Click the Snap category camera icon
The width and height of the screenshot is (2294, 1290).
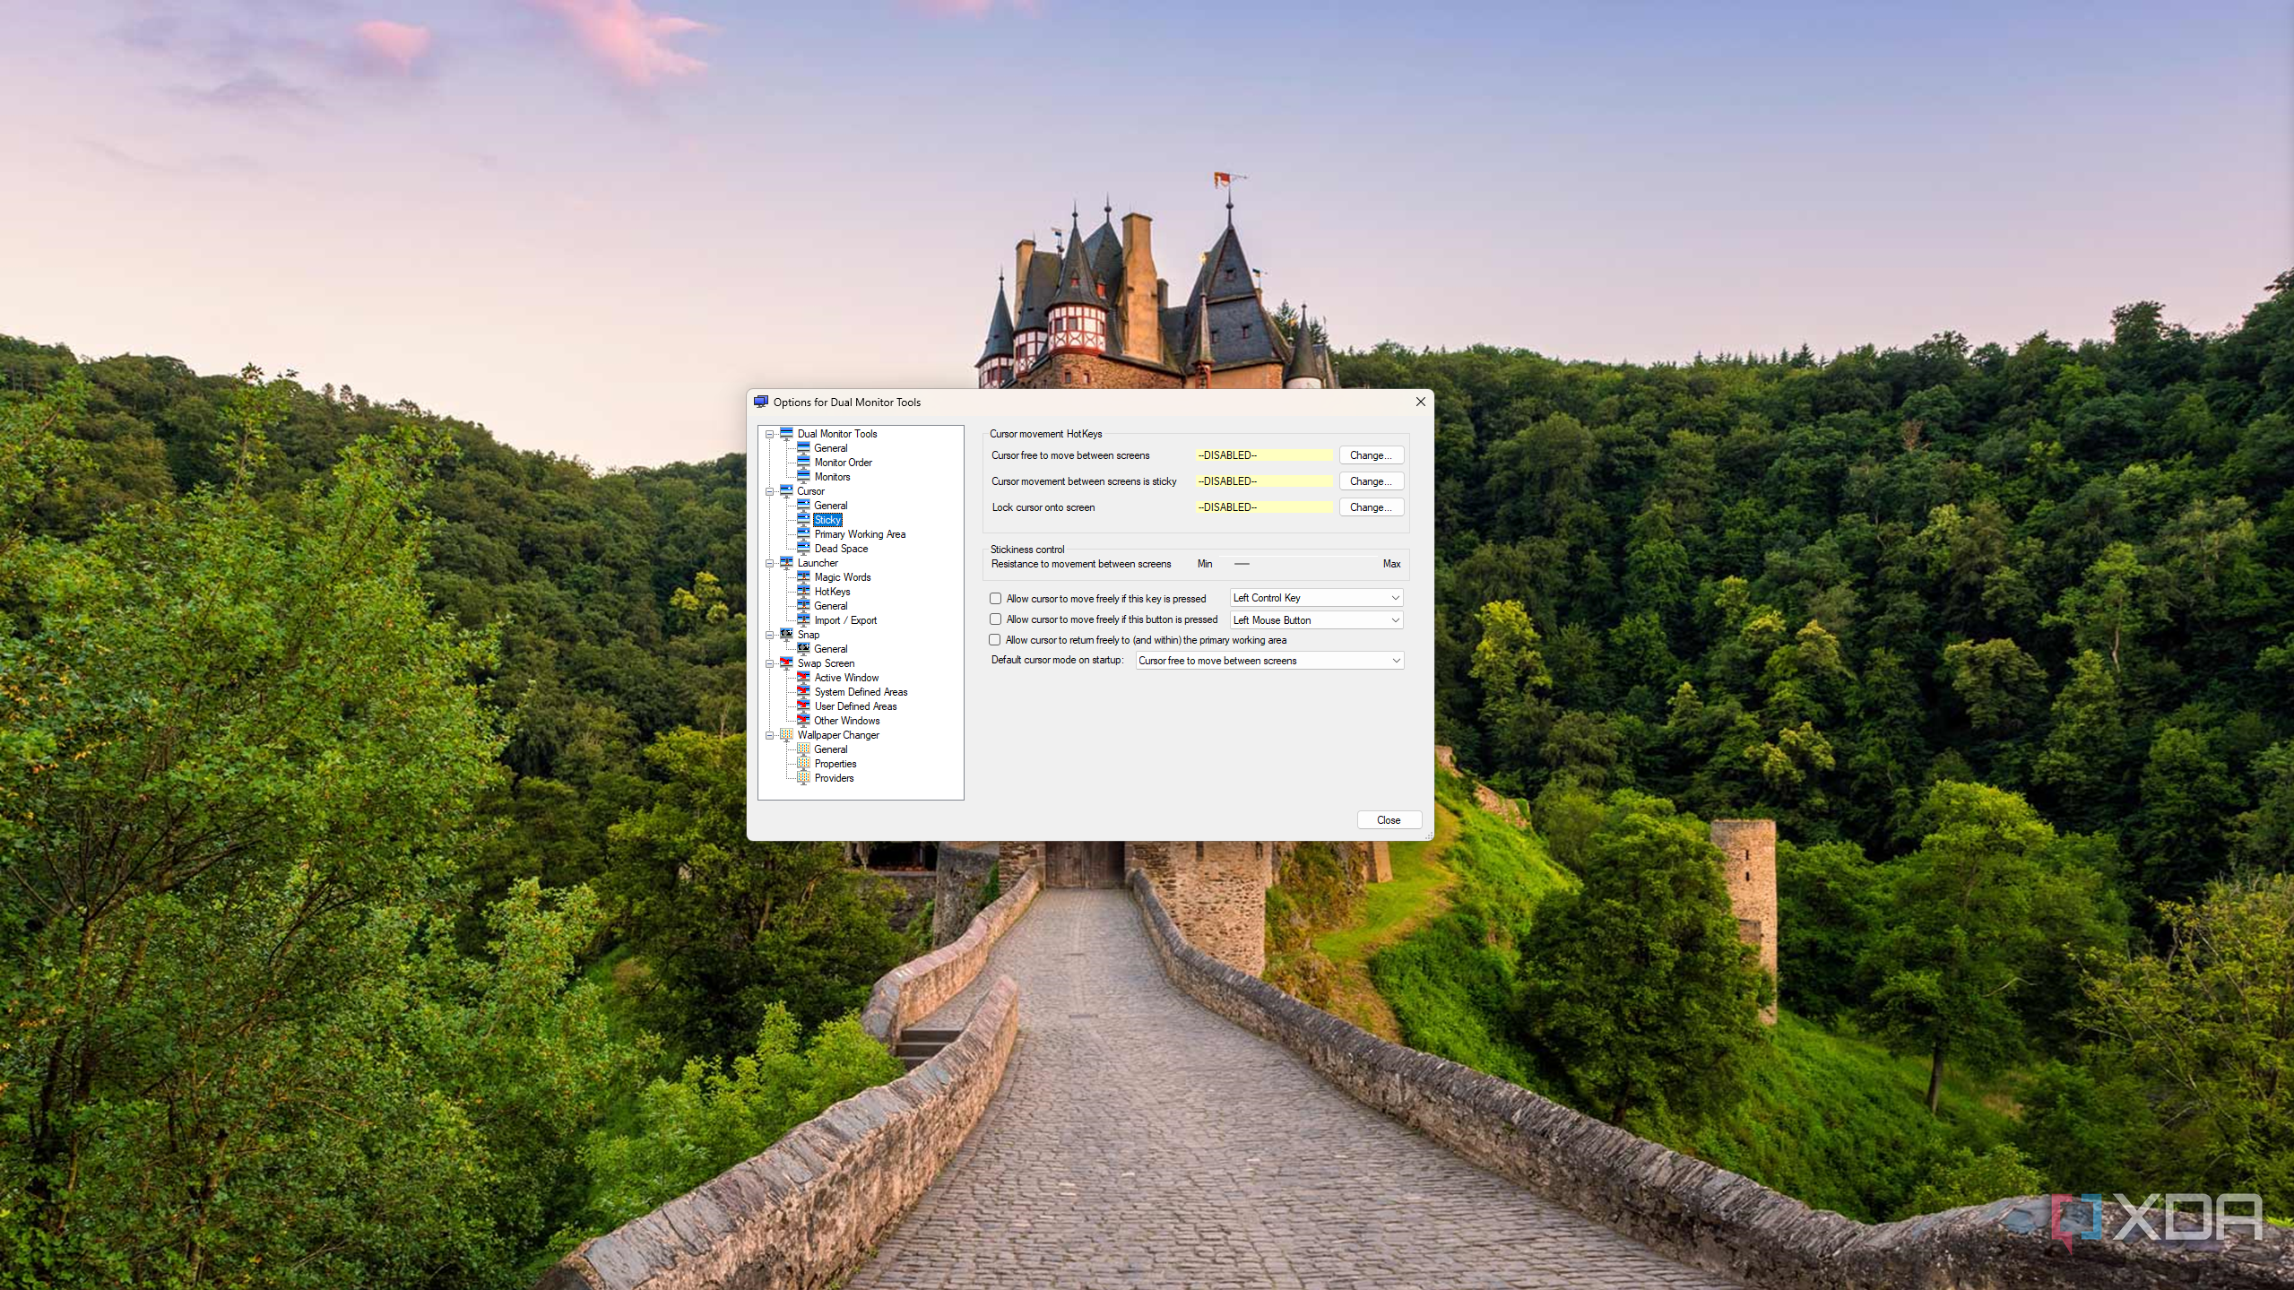pyautogui.click(x=786, y=635)
